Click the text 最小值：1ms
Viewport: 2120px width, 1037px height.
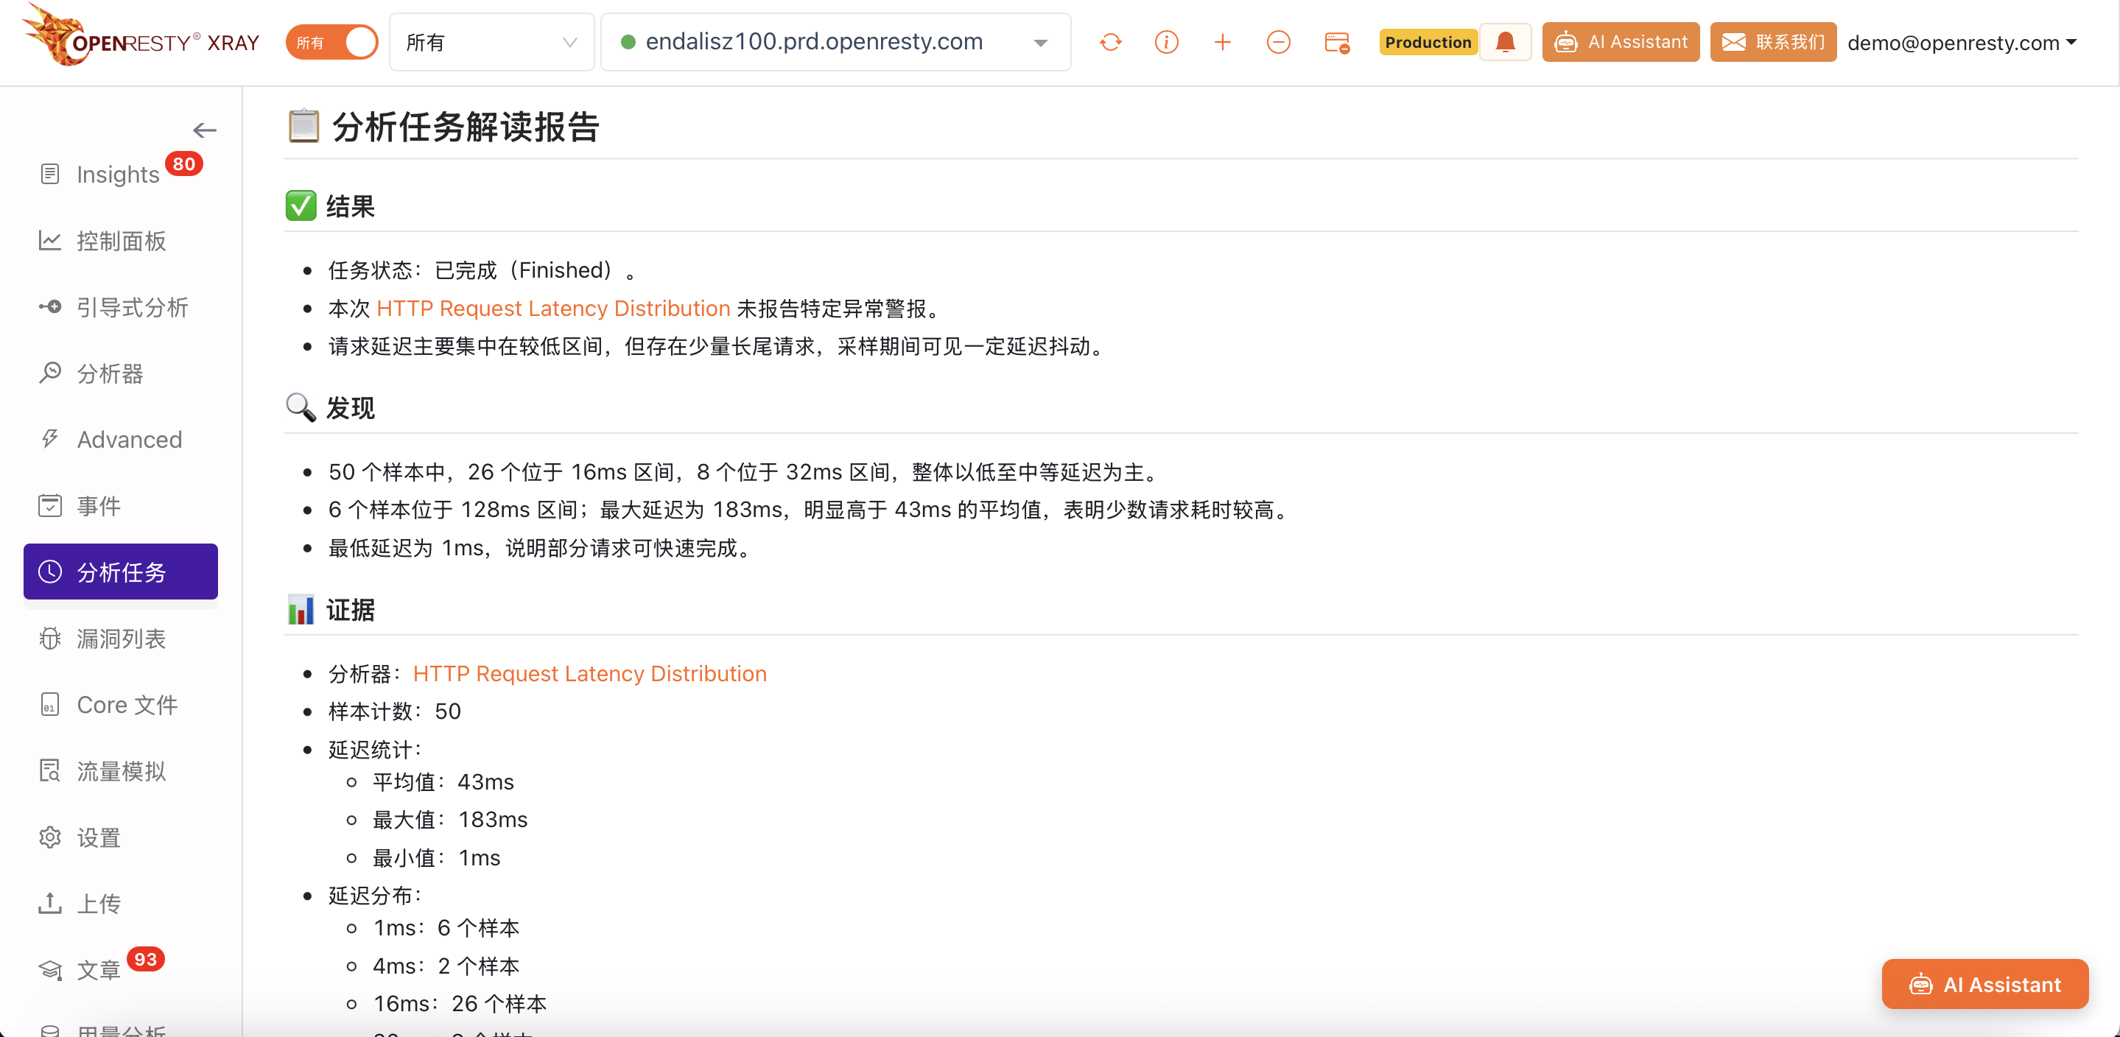(436, 857)
